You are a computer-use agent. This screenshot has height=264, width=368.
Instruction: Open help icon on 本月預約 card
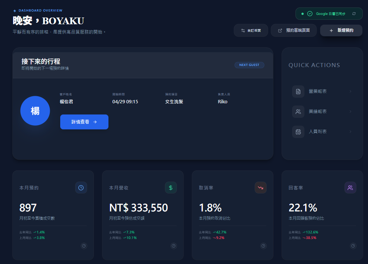click(x=84, y=246)
